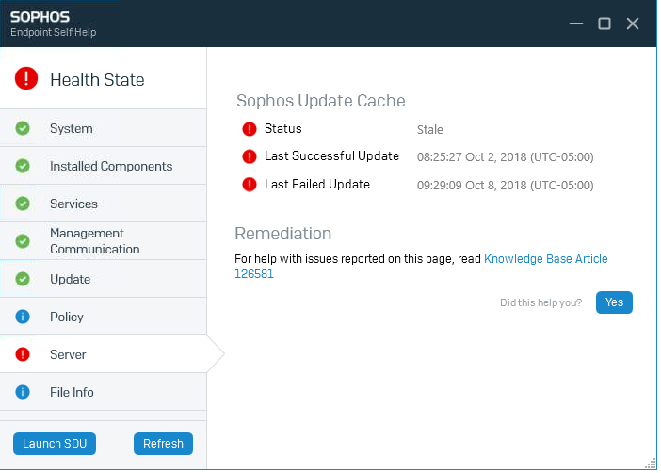Image resolution: width=661 pixels, height=473 pixels.
Task: Click the Stale status value
Action: [x=430, y=129]
